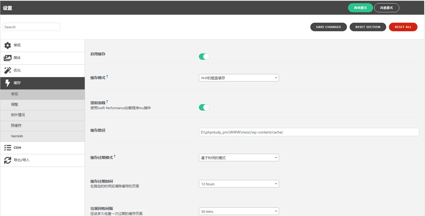The height and width of the screenshot is (216, 425).
Task: Click the checklist icon beside CDN
Action: pos(8,148)
